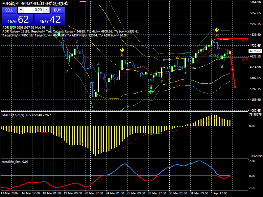The height and width of the screenshot is (197, 263).
Task: Click the '1 Apr 17:00' time axis label
Action: click(219, 193)
